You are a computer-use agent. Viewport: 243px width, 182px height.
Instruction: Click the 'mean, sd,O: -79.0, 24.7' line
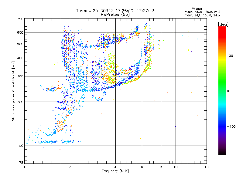(202, 12)
